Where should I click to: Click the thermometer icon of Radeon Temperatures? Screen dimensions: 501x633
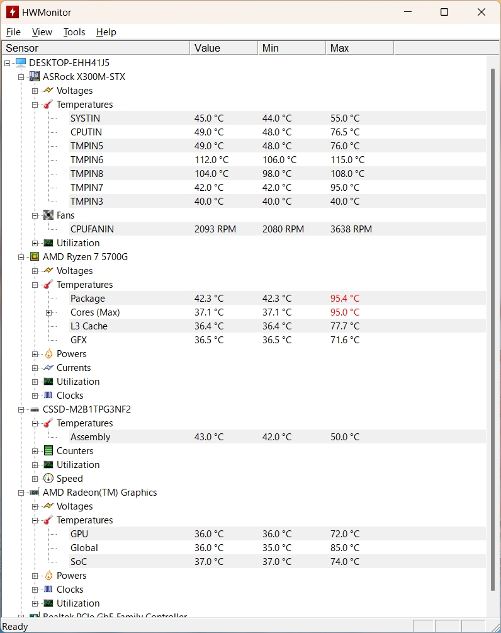[48, 520]
